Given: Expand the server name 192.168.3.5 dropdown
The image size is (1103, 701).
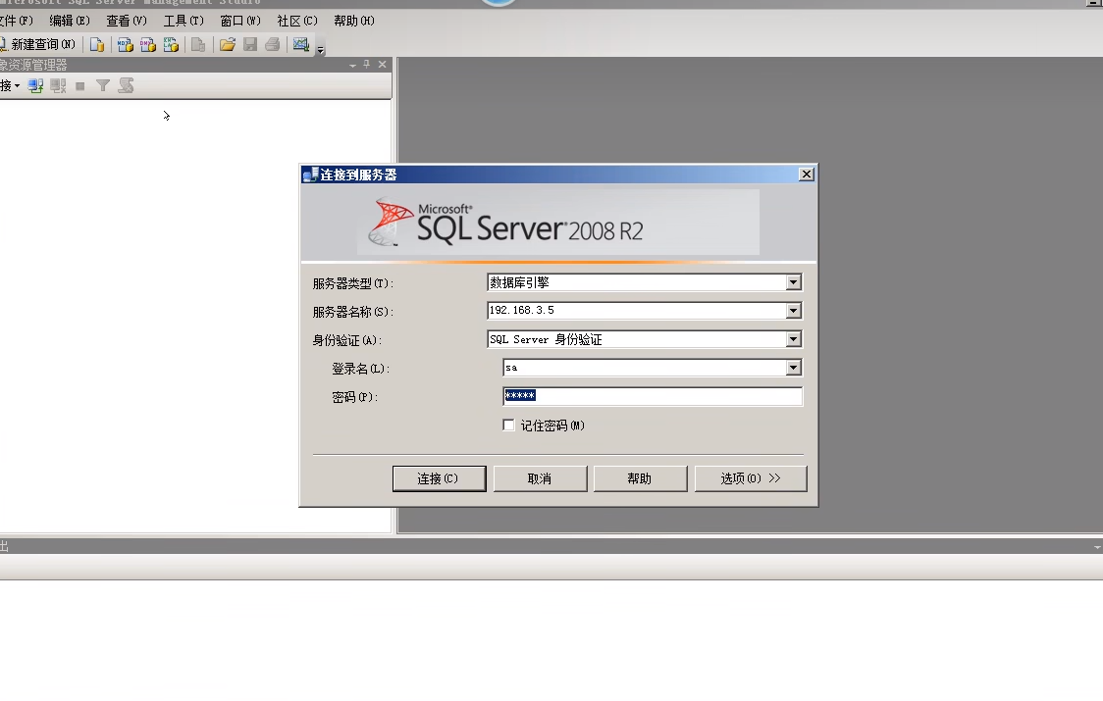Looking at the screenshot, I should click(794, 311).
